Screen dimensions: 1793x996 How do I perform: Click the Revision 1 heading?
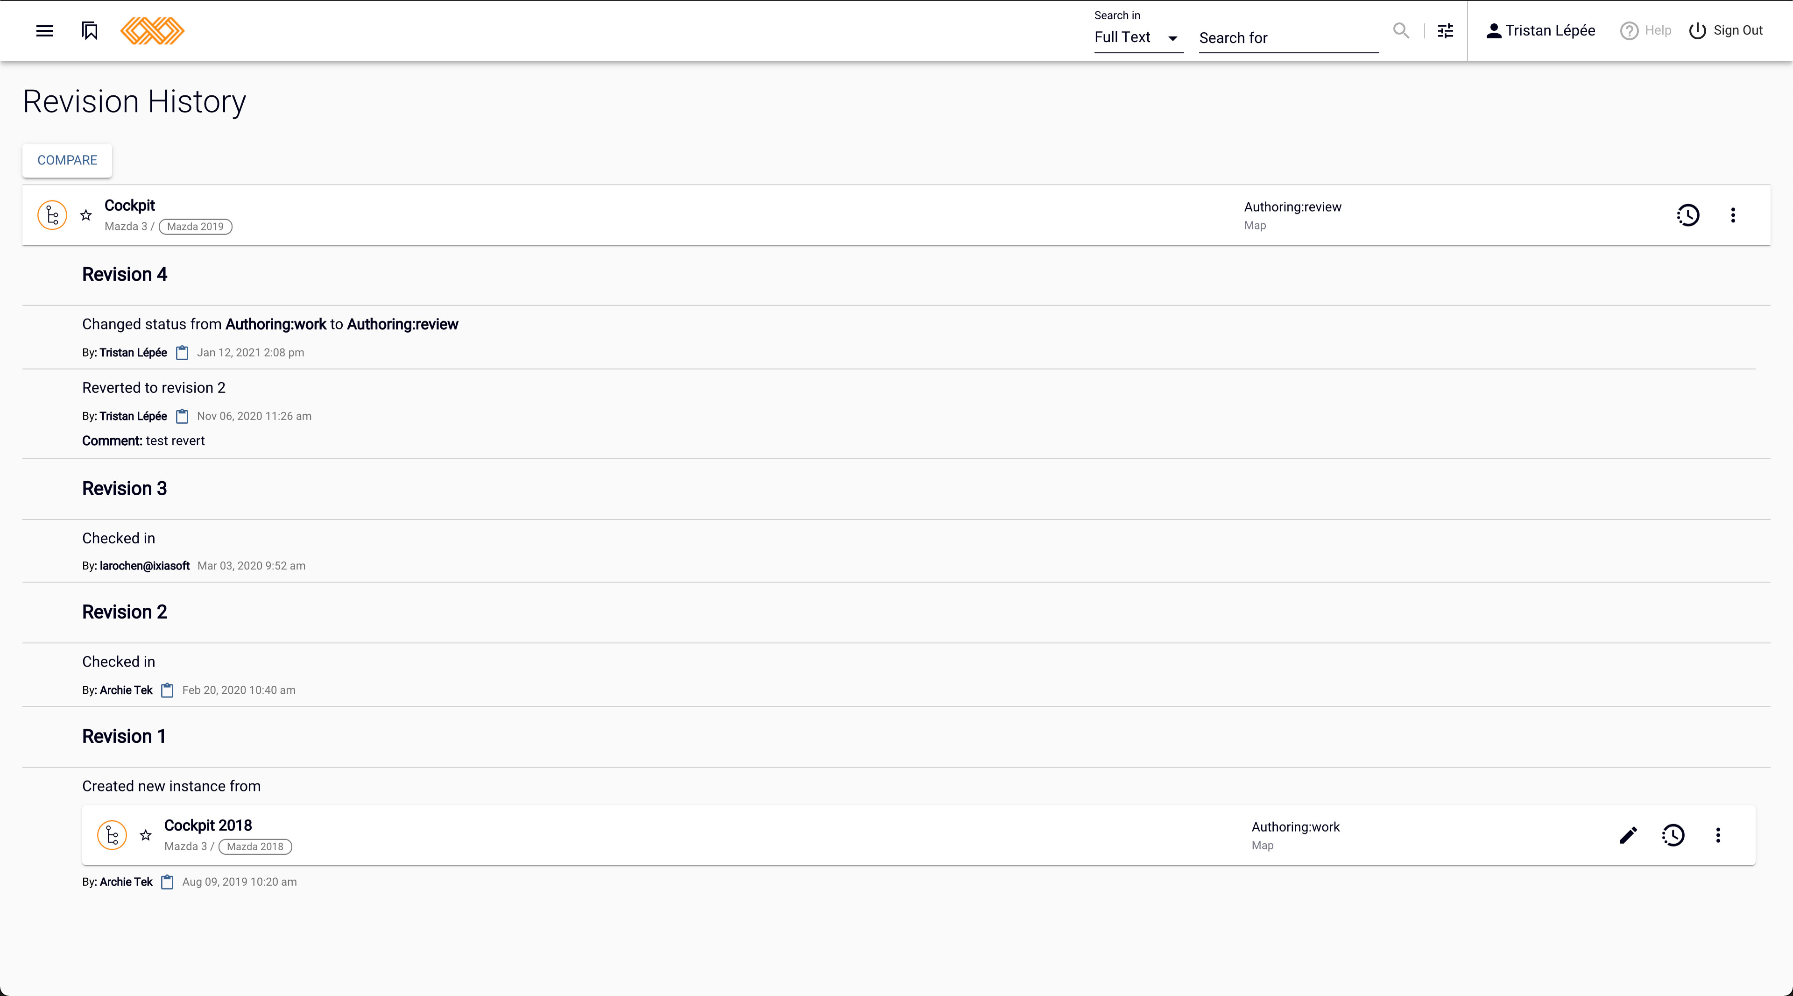coord(124,736)
